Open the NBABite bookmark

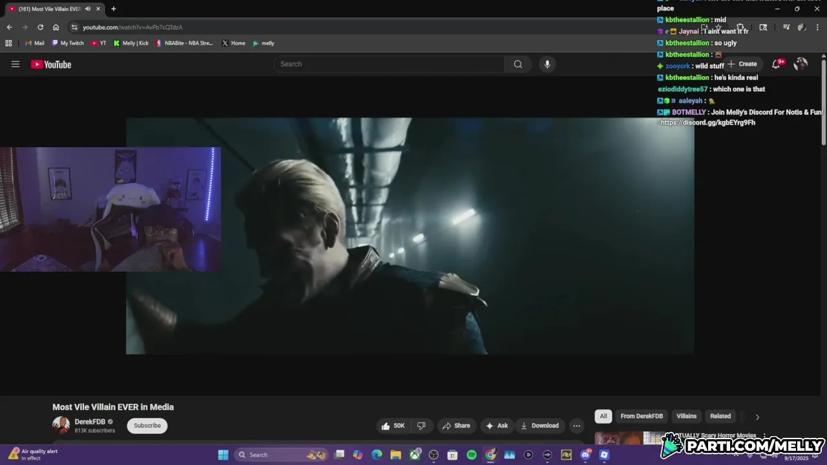pyautogui.click(x=184, y=43)
